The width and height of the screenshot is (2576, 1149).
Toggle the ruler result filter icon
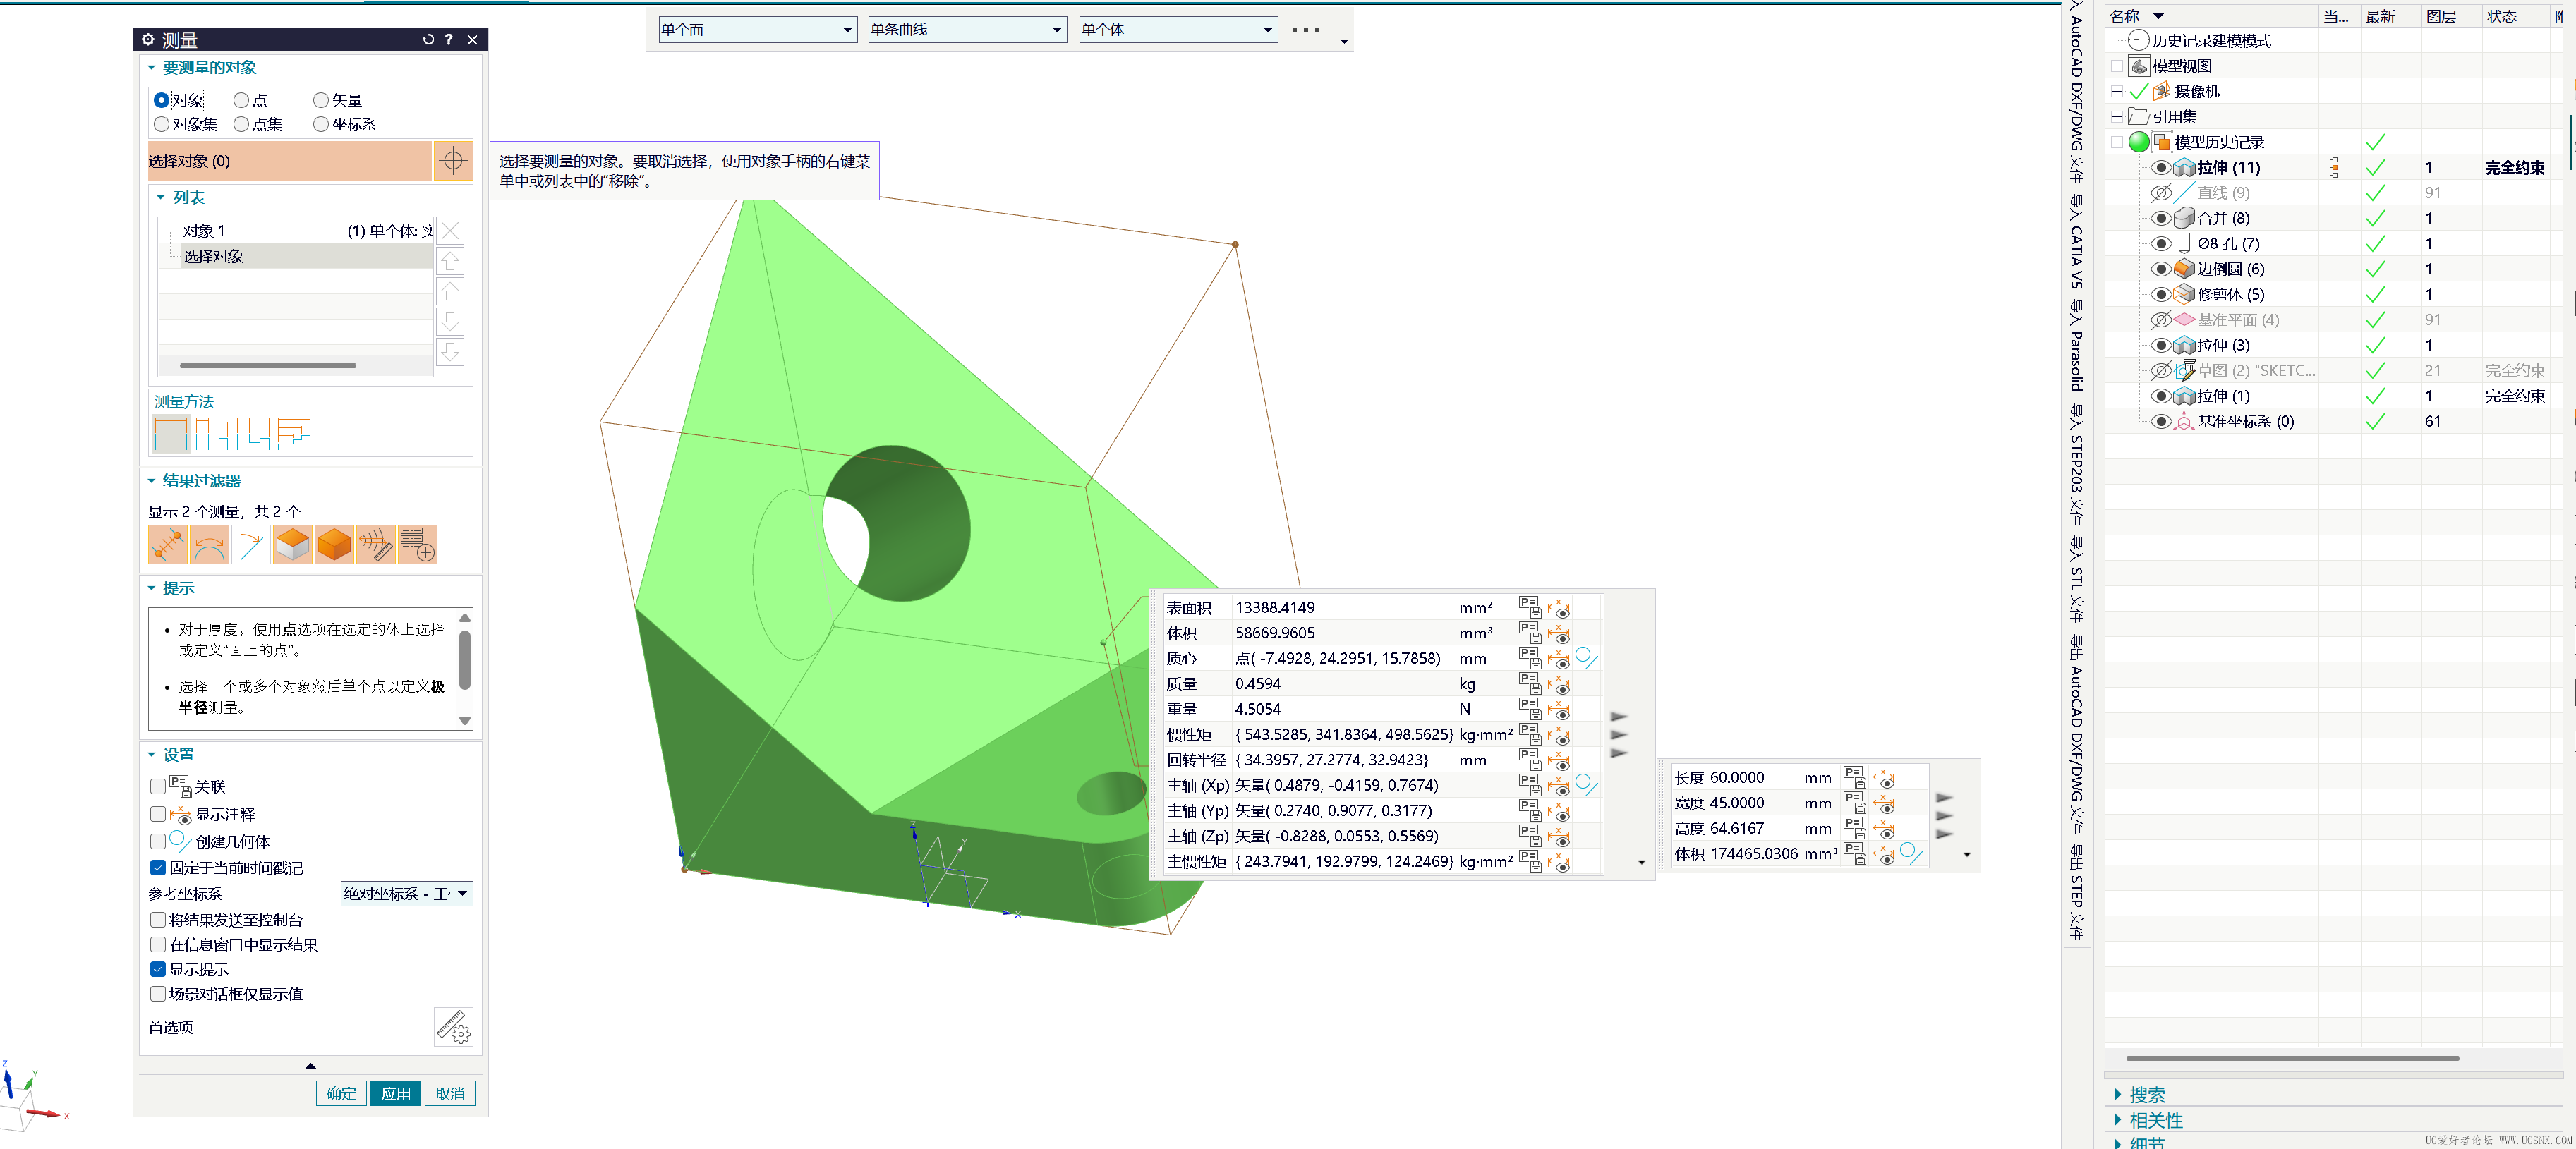click(376, 545)
